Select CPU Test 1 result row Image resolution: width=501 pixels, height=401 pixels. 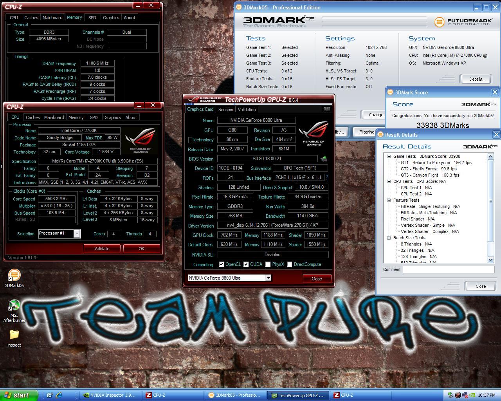(416, 188)
